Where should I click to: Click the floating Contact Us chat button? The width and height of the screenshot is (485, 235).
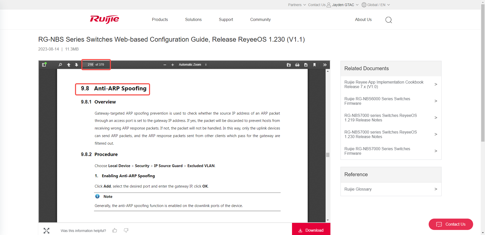click(451, 224)
